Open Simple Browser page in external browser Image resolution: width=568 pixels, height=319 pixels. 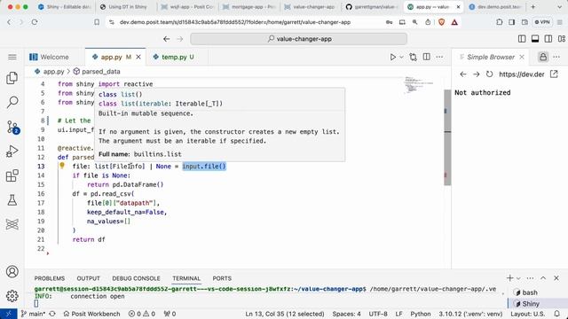pos(554,74)
